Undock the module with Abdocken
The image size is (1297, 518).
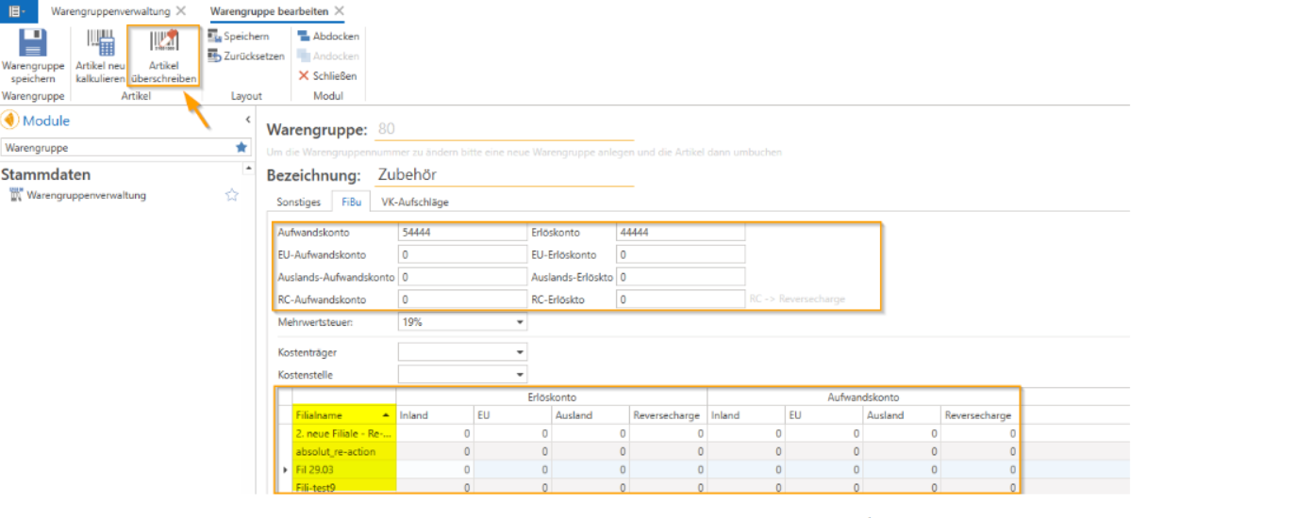tap(304, 36)
